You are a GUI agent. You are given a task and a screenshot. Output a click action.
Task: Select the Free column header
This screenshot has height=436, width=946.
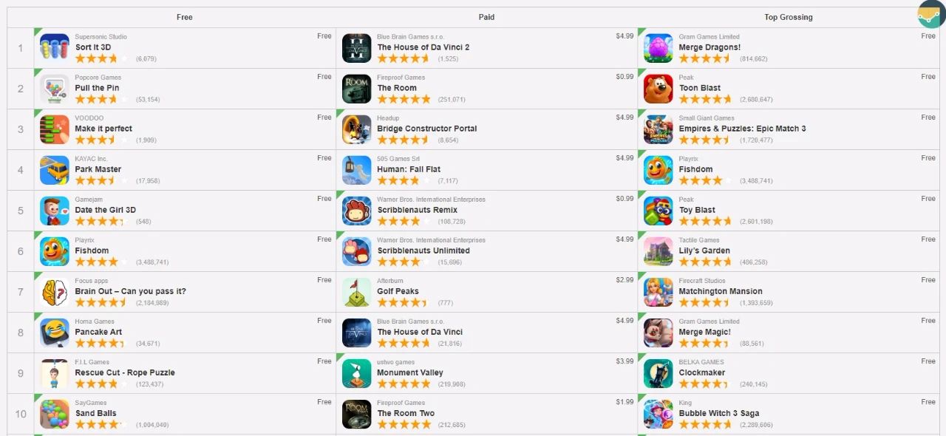click(x=185, y=17)
